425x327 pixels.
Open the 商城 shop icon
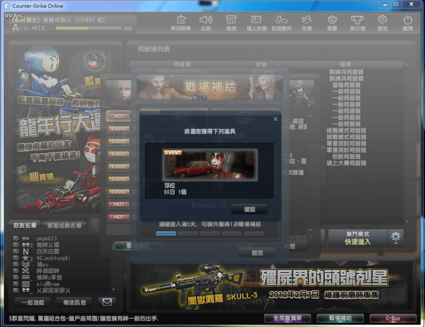[x=231, y=23]
